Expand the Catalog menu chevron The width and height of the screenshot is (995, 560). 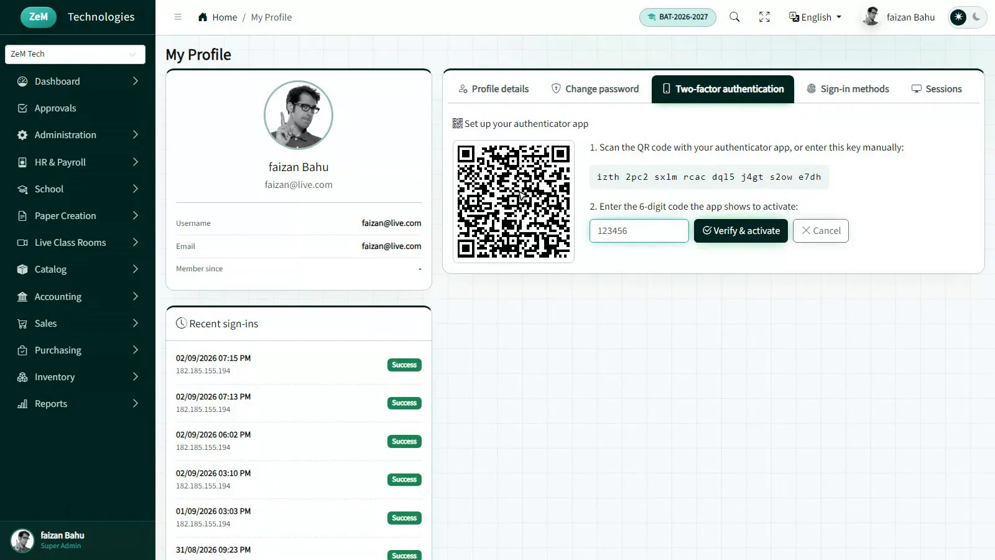[135, 269]
